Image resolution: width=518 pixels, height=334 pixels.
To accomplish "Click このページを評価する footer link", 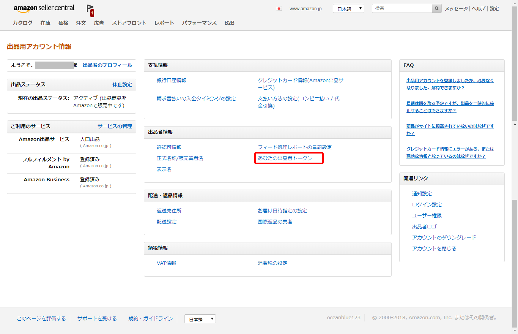I will [41, 318].
